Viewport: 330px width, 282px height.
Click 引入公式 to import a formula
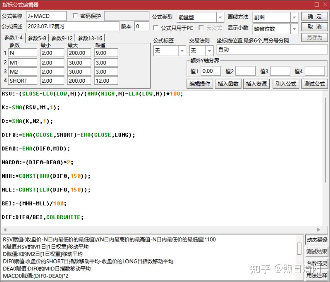point(286,83)
